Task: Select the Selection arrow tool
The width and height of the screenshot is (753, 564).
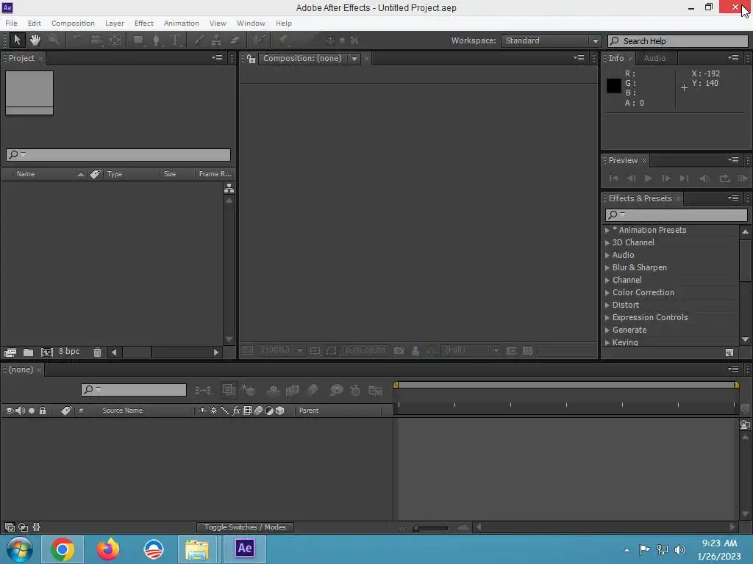Action: tap(18, 40)
